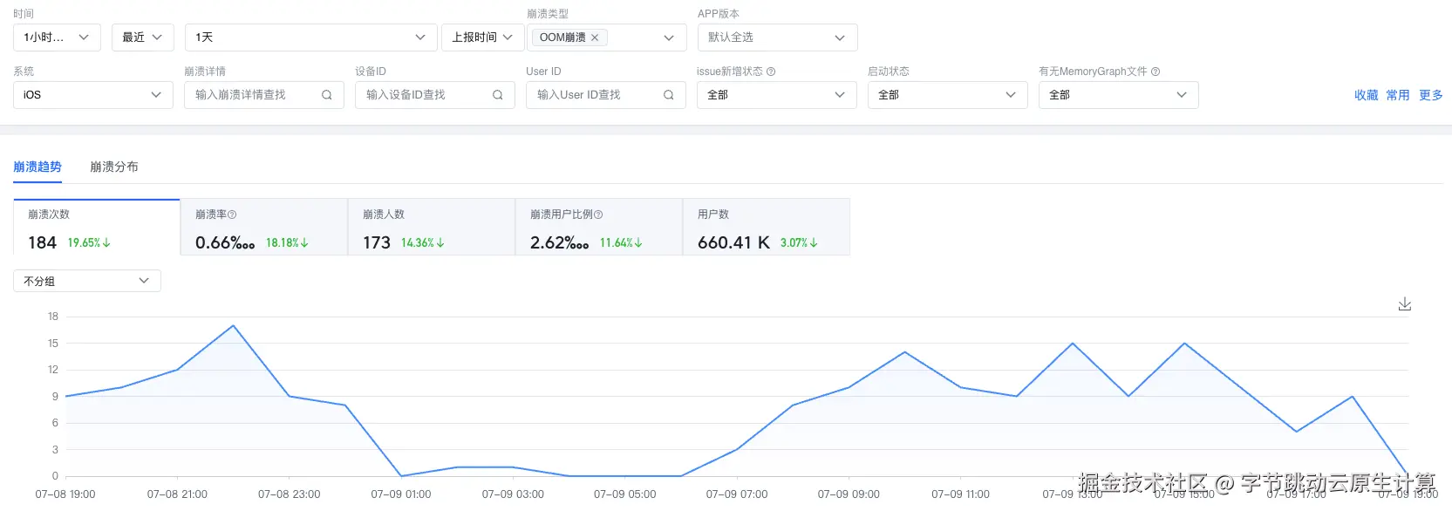Click search icon in 崩溃详情 field
The image size is (1452, 511).
point(327,95)
